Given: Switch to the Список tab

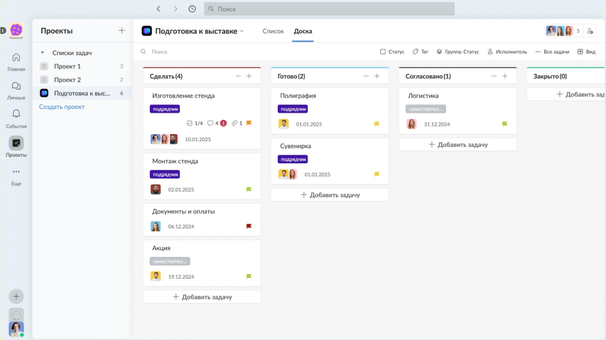Looking at the screenshot, I should point(273,31).
